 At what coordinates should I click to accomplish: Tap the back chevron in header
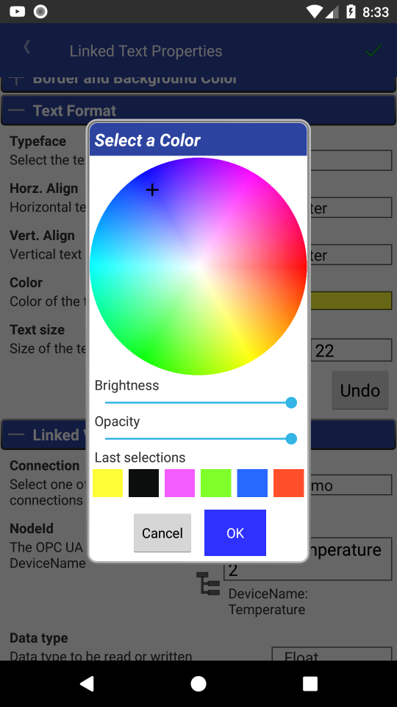point(27,47)
